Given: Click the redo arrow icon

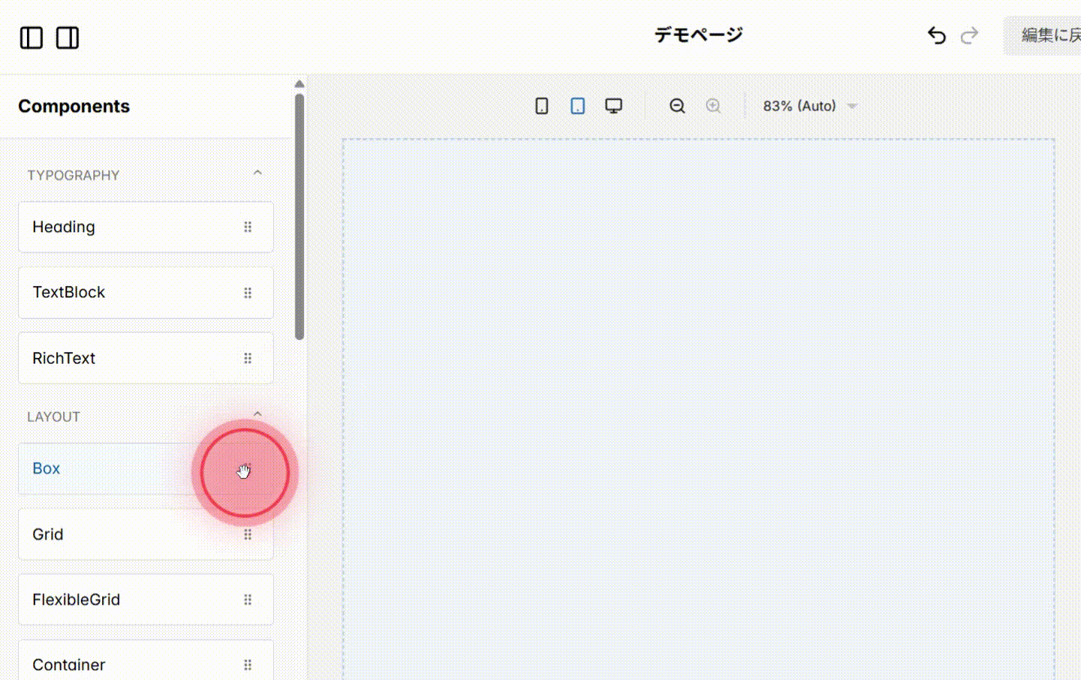Looking at the screenshot, I should click(x=969, y=35).
